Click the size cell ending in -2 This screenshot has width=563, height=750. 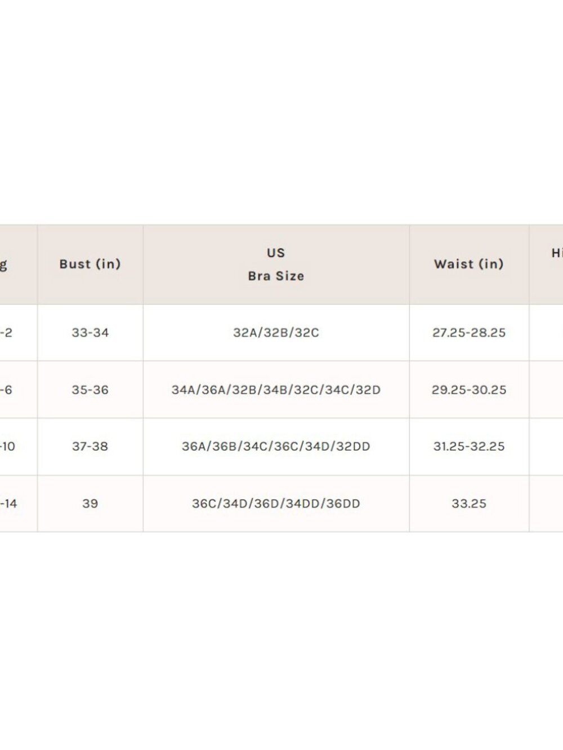(x=19, y=333)
